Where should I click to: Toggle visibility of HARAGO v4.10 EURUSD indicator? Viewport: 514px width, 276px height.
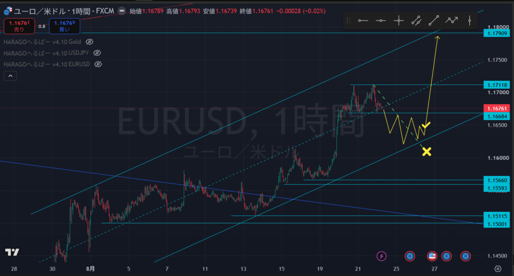click(98, 65)
